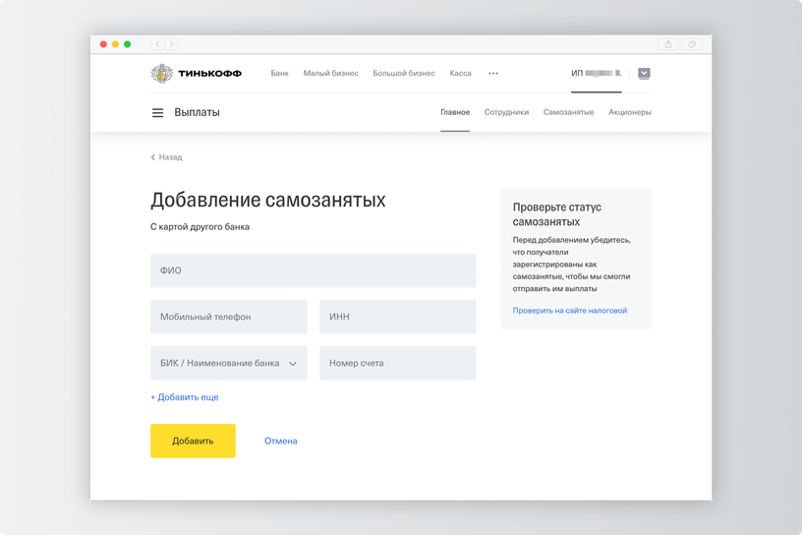Click the duplicate tabs icon in the title bar

692,44
